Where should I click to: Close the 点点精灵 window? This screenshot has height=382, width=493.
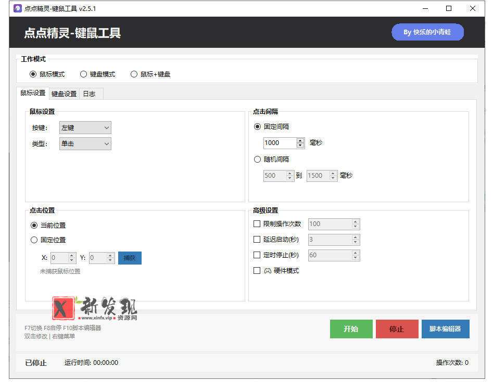[473, 8]
